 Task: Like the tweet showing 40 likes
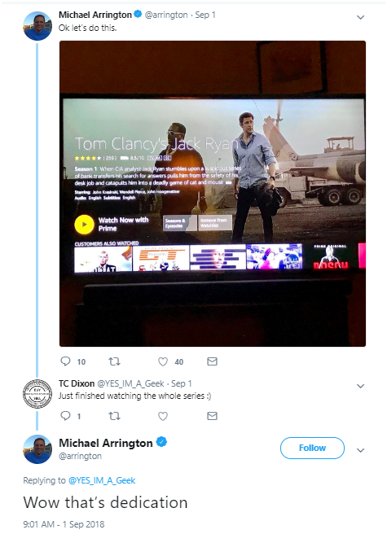pos(163,361)
